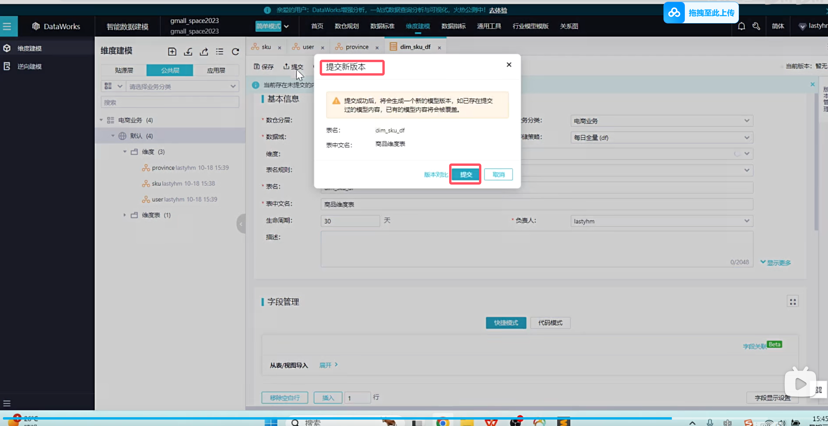Switch to 应用层 layer toggle

tap(216, 70)
